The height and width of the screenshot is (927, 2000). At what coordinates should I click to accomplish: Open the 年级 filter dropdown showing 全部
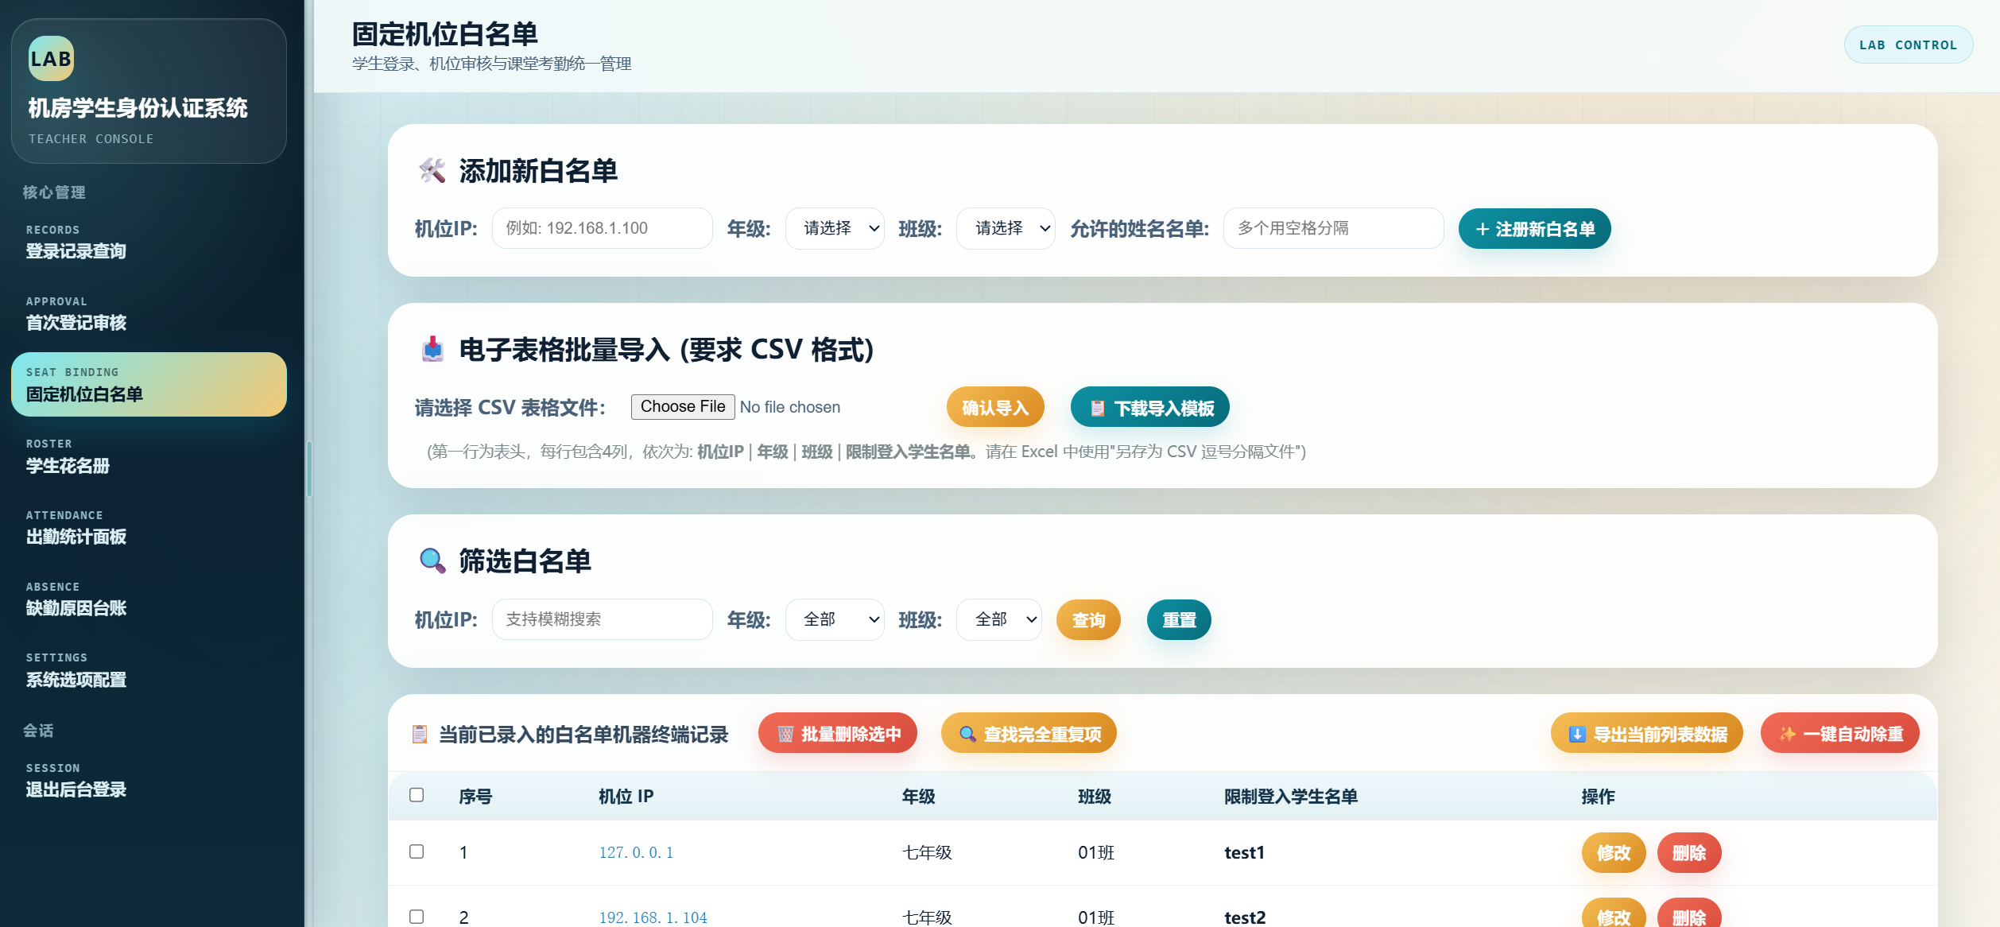pos(835,619)
